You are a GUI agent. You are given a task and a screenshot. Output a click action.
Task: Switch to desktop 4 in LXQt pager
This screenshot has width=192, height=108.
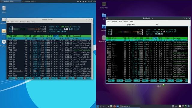click(x=109, y=106)
